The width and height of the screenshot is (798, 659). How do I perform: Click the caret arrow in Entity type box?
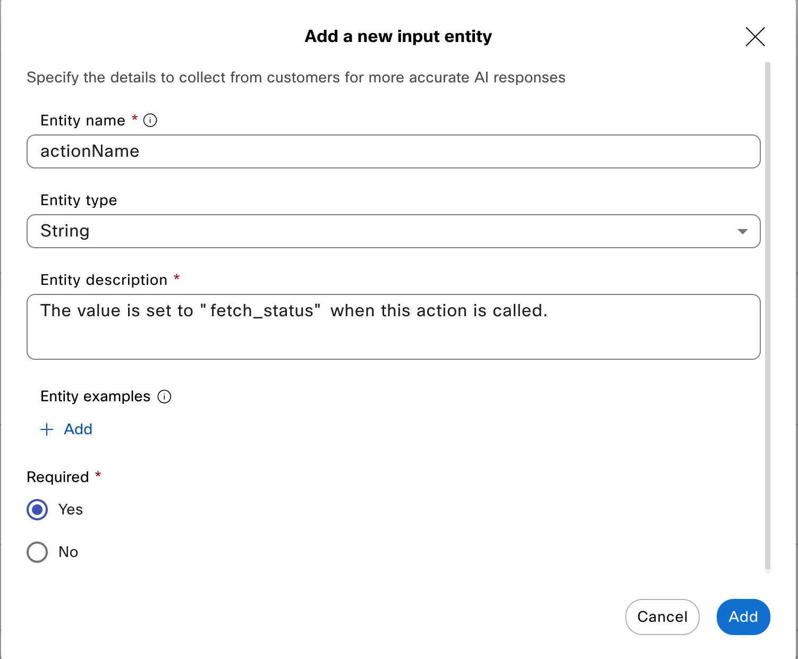coord(742,231)
